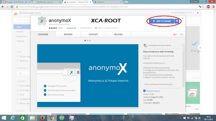Open the account email dropdown
Viewport: 216px width, 121px height.
tap(183, 13)
